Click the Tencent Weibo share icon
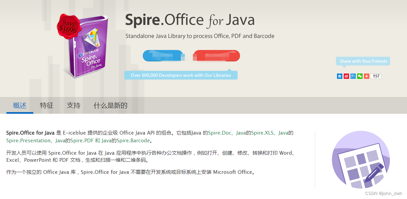 point(353,76)
